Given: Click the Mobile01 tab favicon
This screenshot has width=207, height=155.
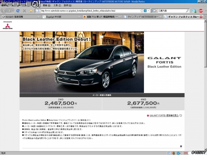Looking at the screenshot, I should (3, 17).
